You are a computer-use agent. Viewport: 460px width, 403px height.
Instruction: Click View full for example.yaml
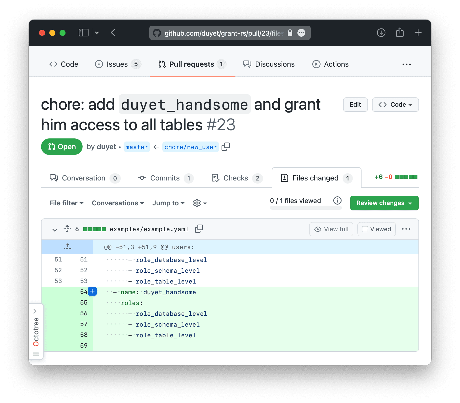coord(331,229)
